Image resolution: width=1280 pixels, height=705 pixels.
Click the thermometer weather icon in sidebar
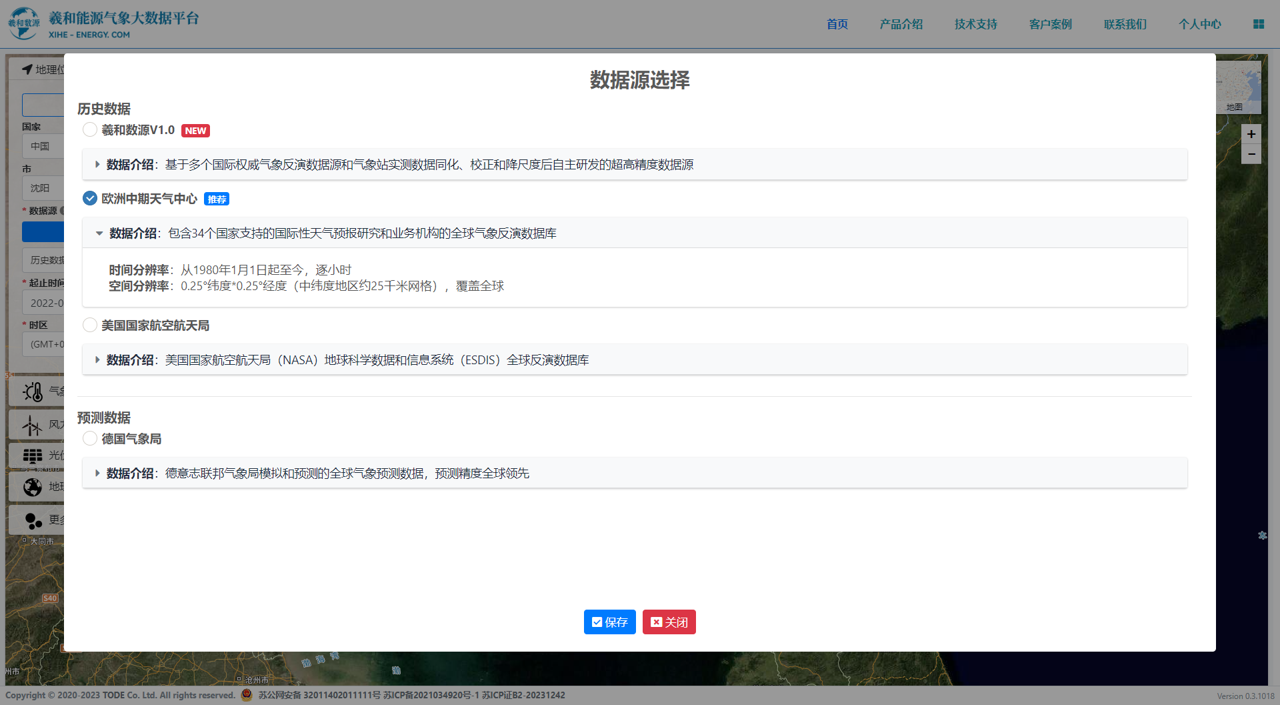(x=32, y=392)
